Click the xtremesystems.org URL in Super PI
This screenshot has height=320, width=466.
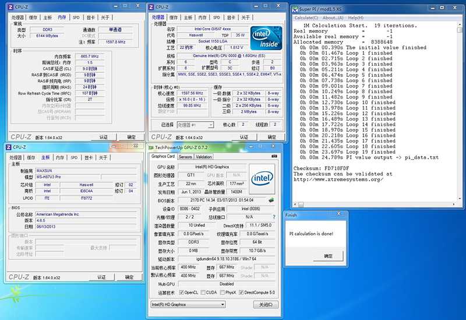[338, 180]
